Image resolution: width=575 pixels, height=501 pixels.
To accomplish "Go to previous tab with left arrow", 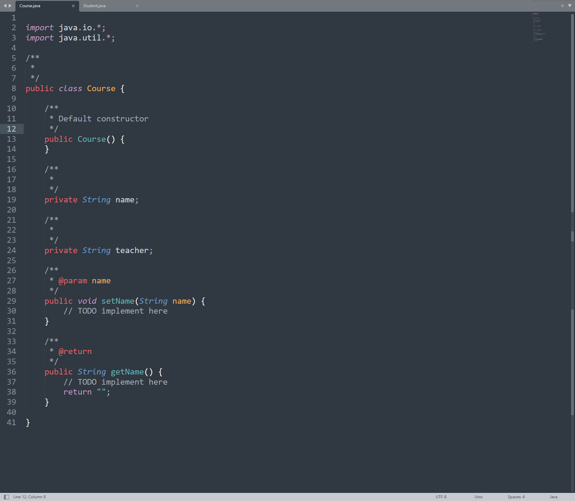I will [5, 5].
